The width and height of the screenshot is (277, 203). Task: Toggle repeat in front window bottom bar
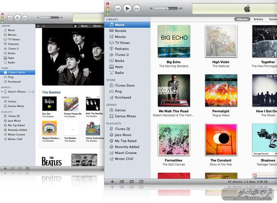click(132, 182)
